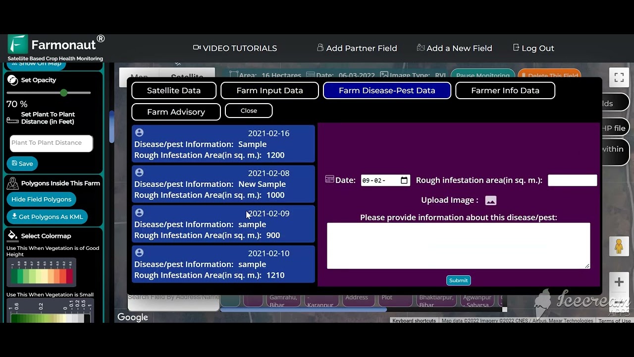
Task: Click the plant distance ruler icon
Action: [x=12, y=120]
